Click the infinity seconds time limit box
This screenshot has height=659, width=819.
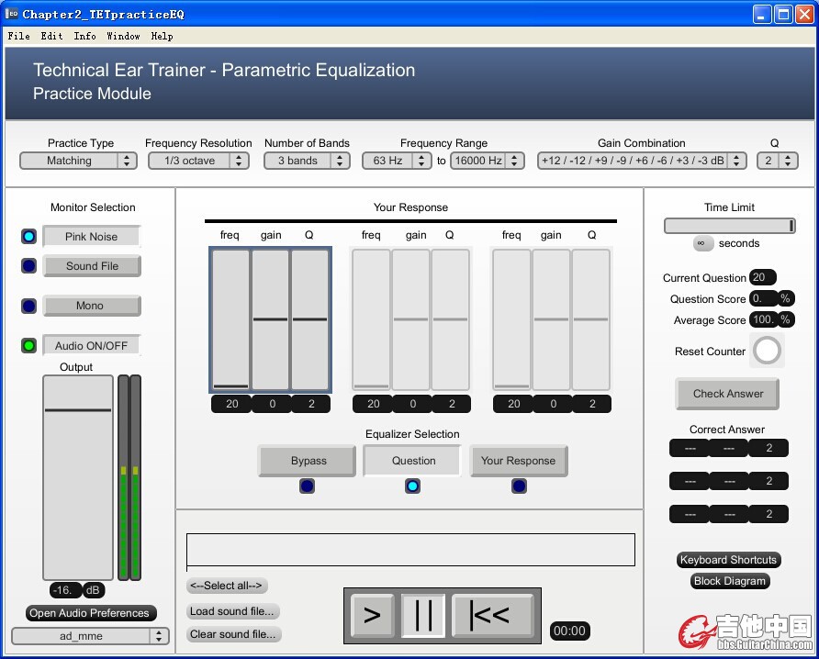pos(705,243)
